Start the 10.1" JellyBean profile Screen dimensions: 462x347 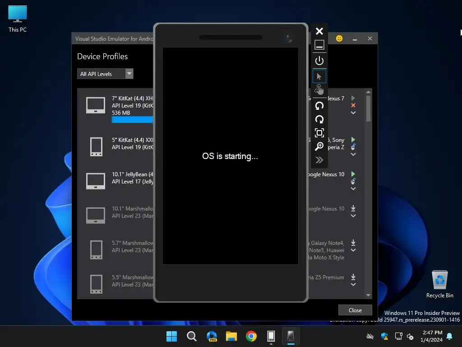point(353,174)
